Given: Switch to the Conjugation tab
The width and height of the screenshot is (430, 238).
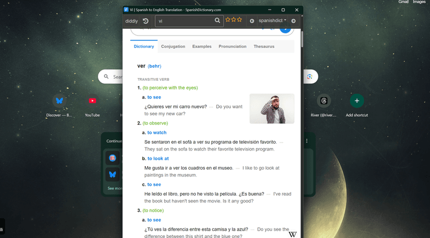Looking at the screenshot, I should point(173,46).
